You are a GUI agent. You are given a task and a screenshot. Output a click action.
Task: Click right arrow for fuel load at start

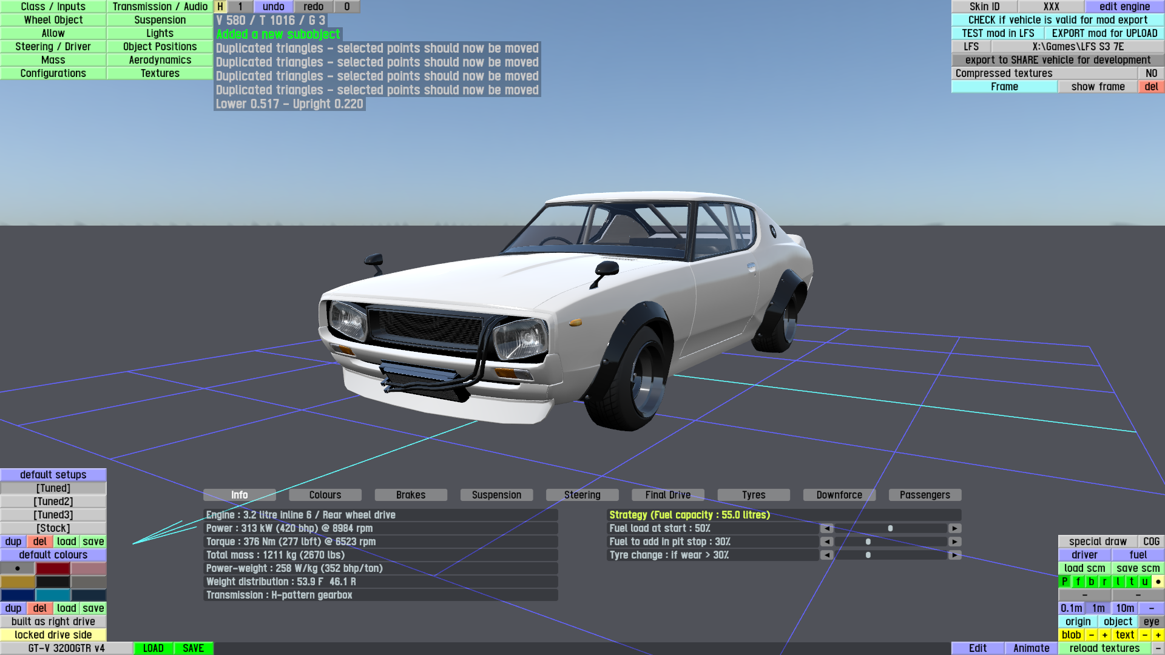(954, 528)
